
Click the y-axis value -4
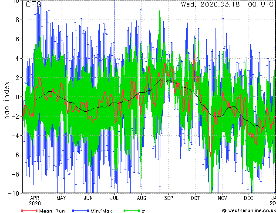click(15, 136)
